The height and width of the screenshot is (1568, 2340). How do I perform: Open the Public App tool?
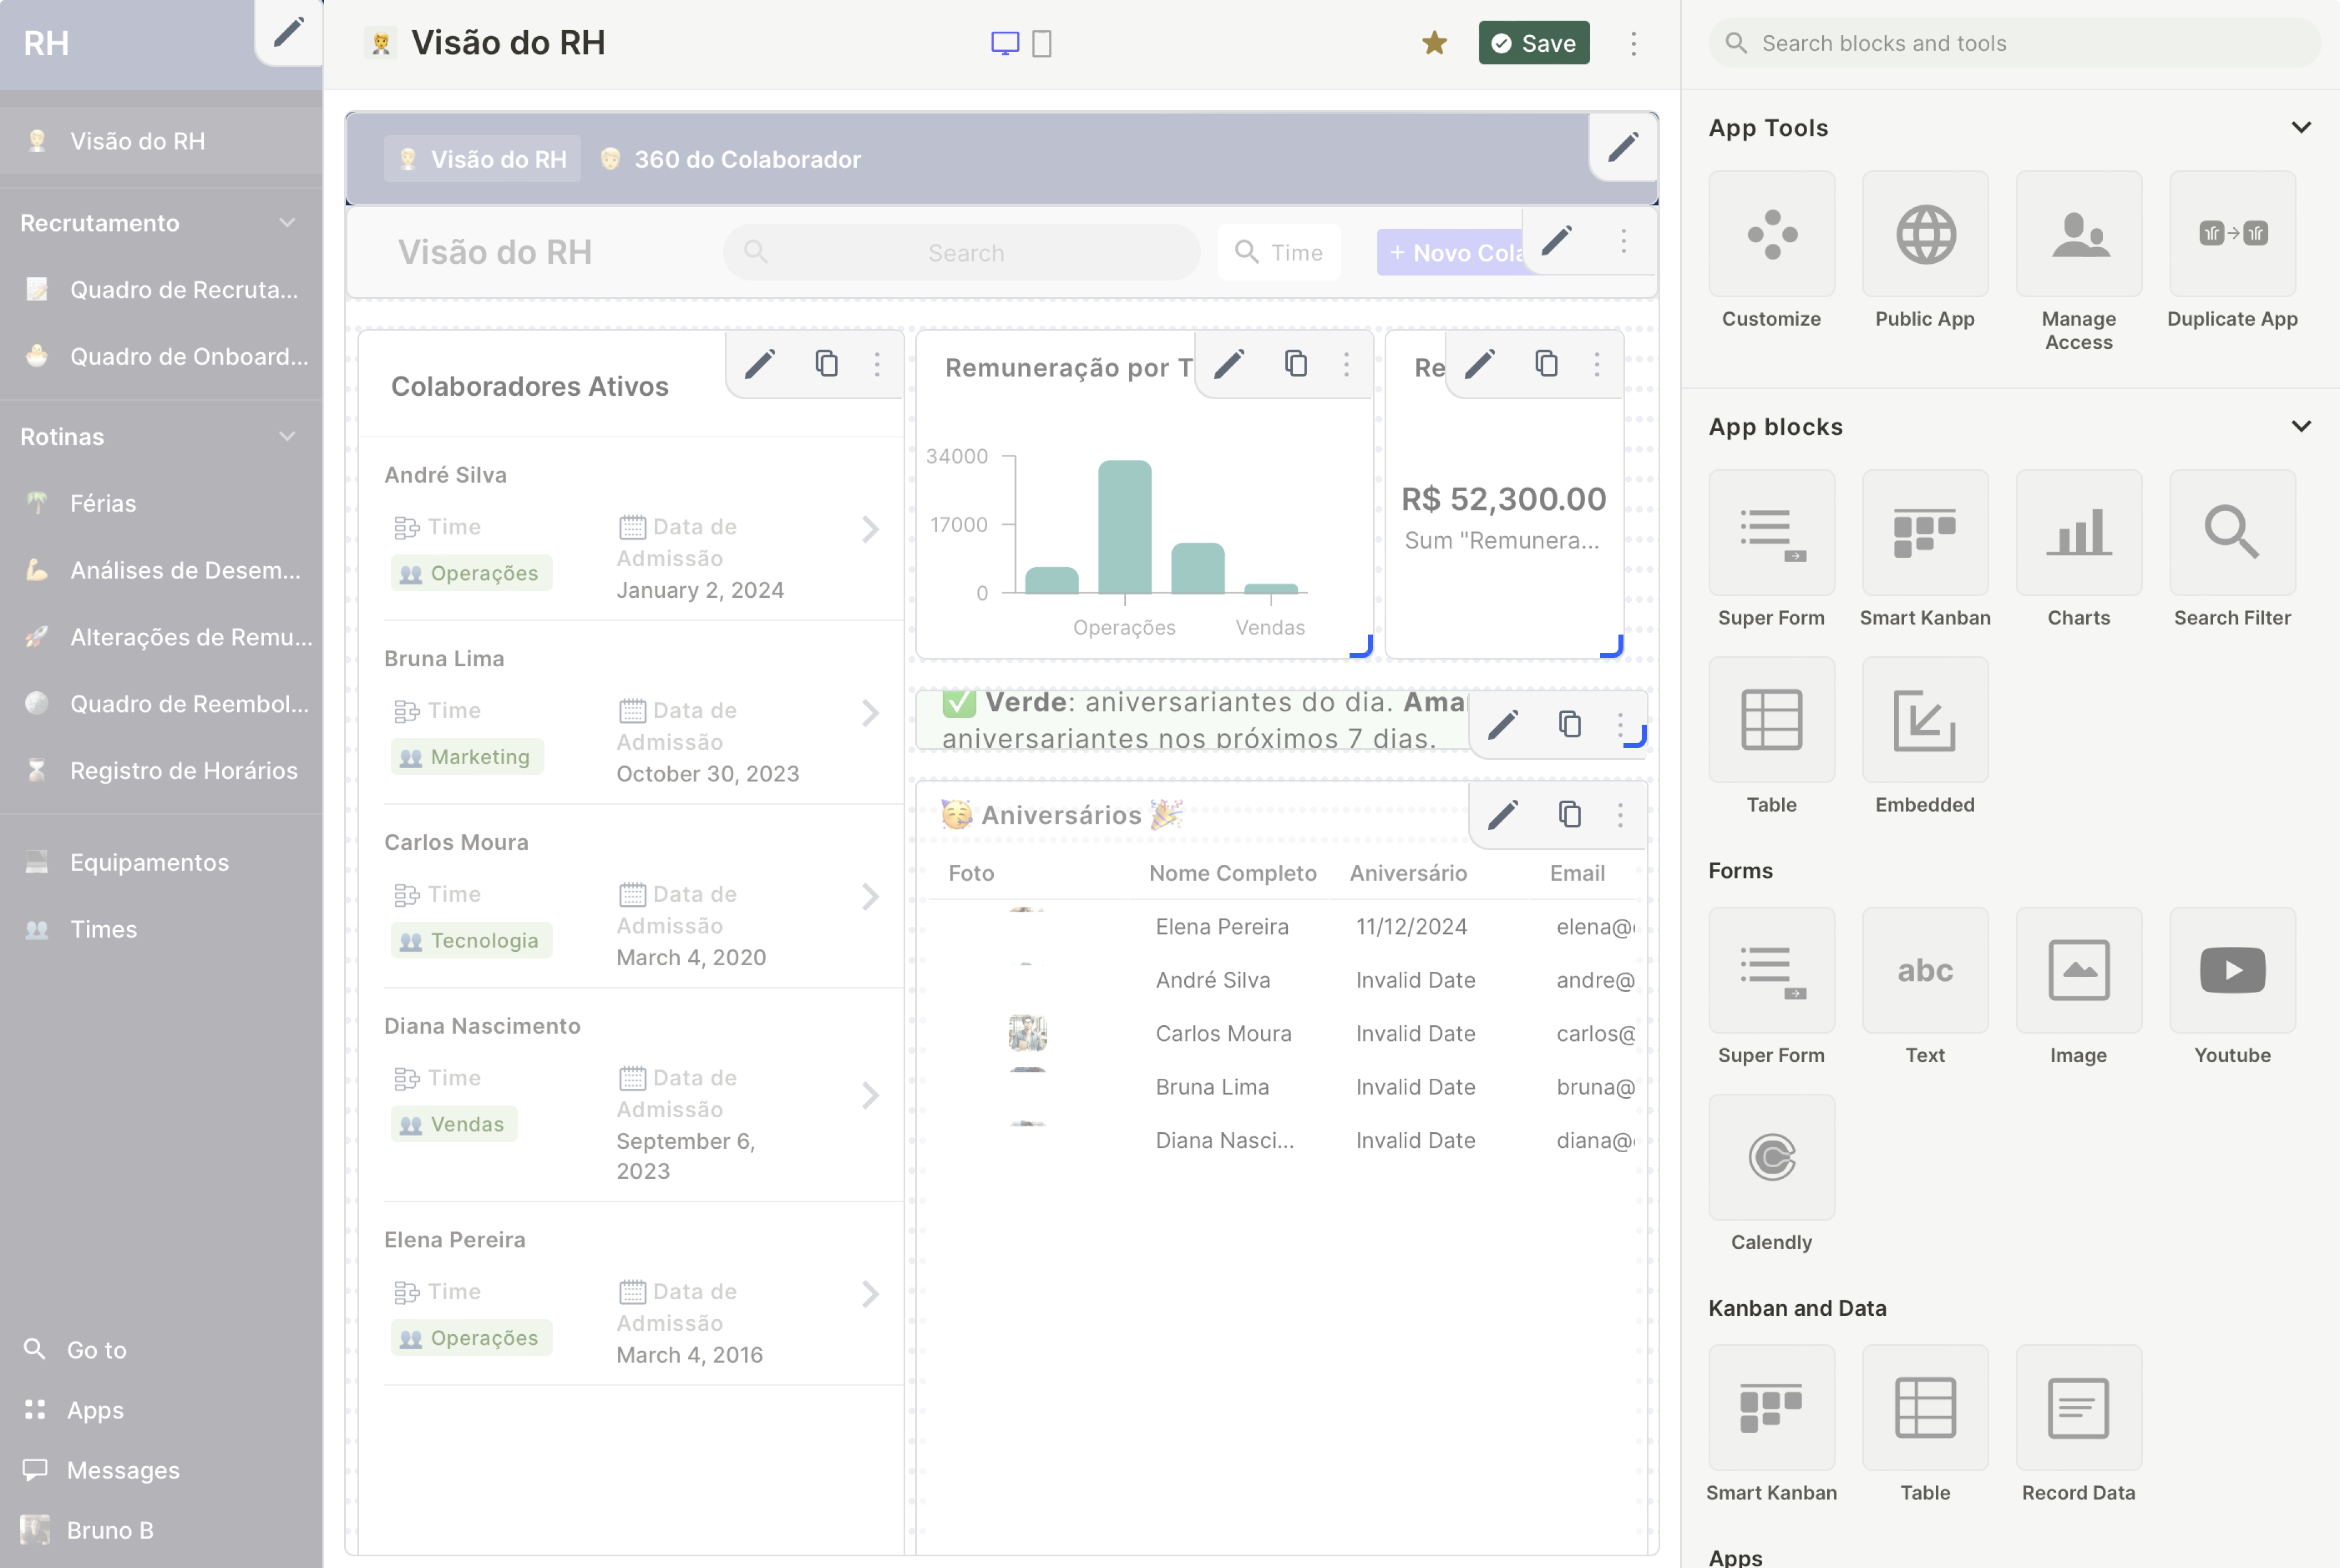[x=1925, y=233]
